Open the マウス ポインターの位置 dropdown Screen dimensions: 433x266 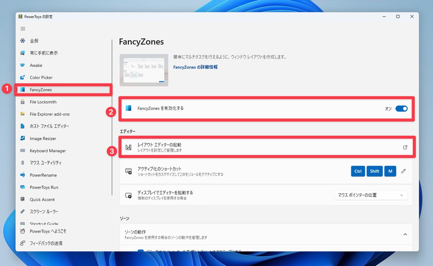point(371,195)
